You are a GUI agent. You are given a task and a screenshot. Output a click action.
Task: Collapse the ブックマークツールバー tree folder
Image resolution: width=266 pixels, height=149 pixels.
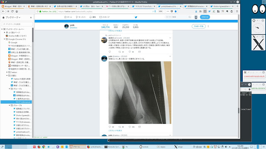point(2,29)
